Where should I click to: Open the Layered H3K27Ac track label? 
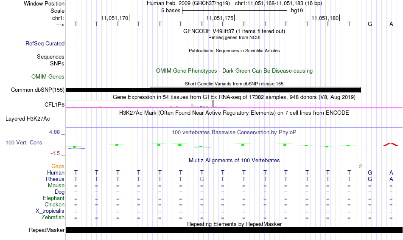click(x=28, y=119)
